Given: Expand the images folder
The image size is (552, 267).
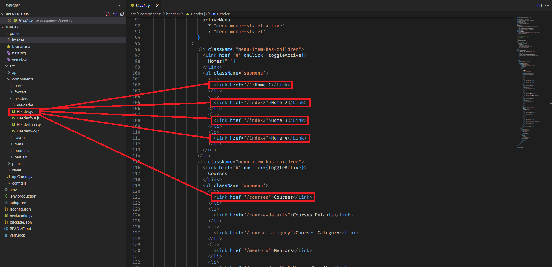Looking at the screenshot, I should [18, 40].
